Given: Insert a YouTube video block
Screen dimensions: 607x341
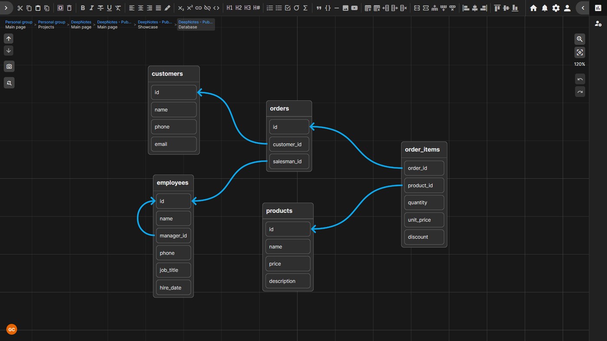Looking at the screenshot, I should click(x=354, y=8).
